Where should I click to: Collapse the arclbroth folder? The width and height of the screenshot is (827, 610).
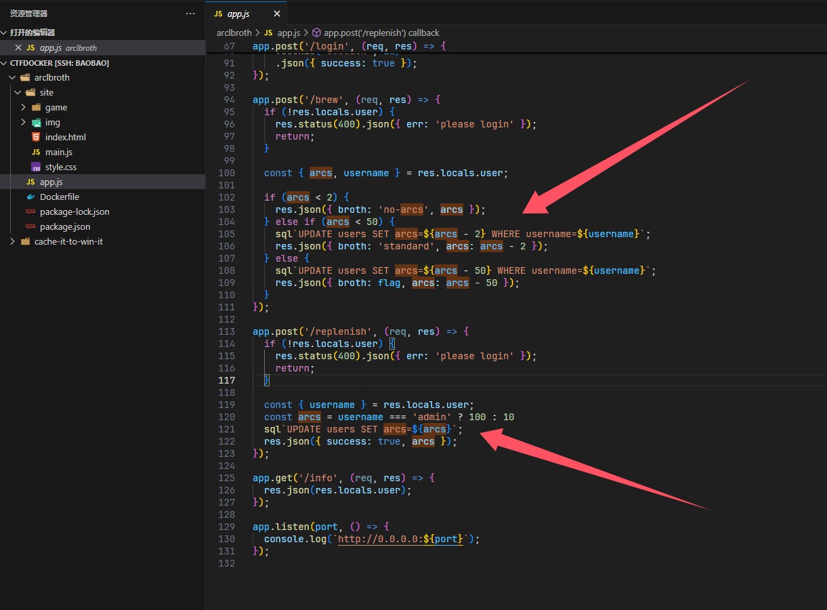13,78
